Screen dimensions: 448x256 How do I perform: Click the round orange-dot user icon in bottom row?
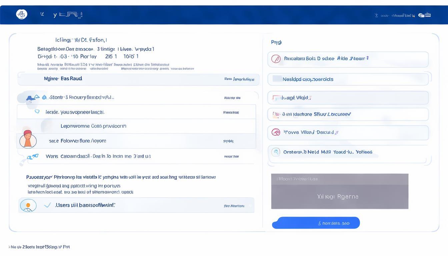[28, 205]
